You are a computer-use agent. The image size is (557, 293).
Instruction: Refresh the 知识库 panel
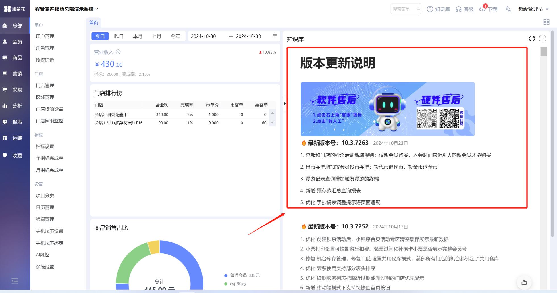532,38
